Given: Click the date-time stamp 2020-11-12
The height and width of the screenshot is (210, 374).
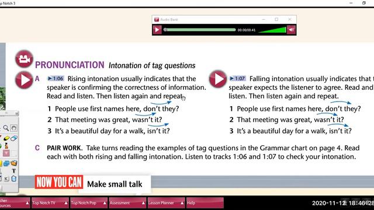Looking at the screenshot, I should click(x=343, y=203).
